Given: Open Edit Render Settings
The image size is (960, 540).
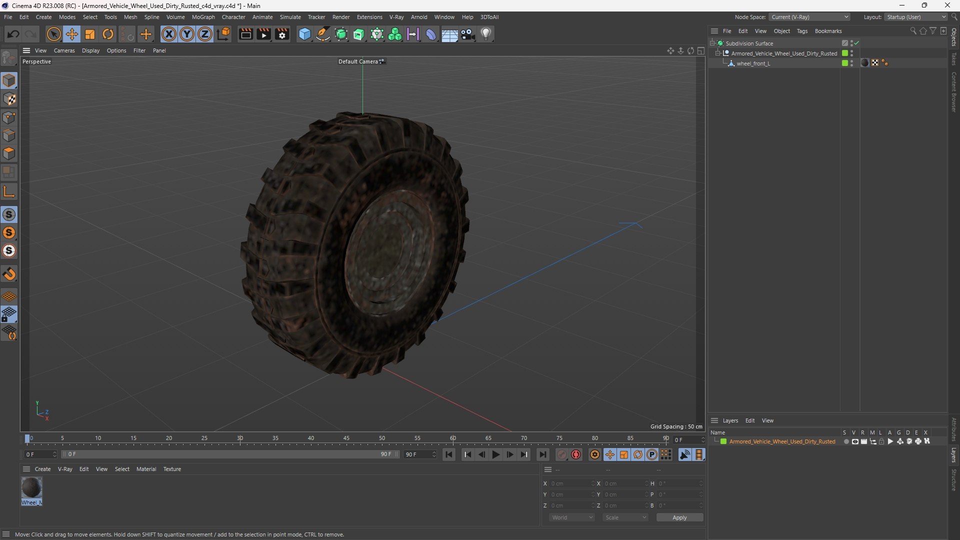Looking at the screenshot, I should [x=282, y=34].
